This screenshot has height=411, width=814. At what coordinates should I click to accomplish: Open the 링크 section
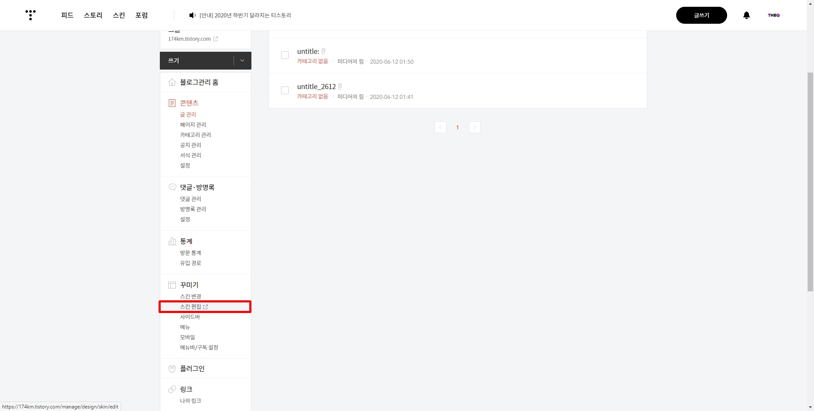186,389
